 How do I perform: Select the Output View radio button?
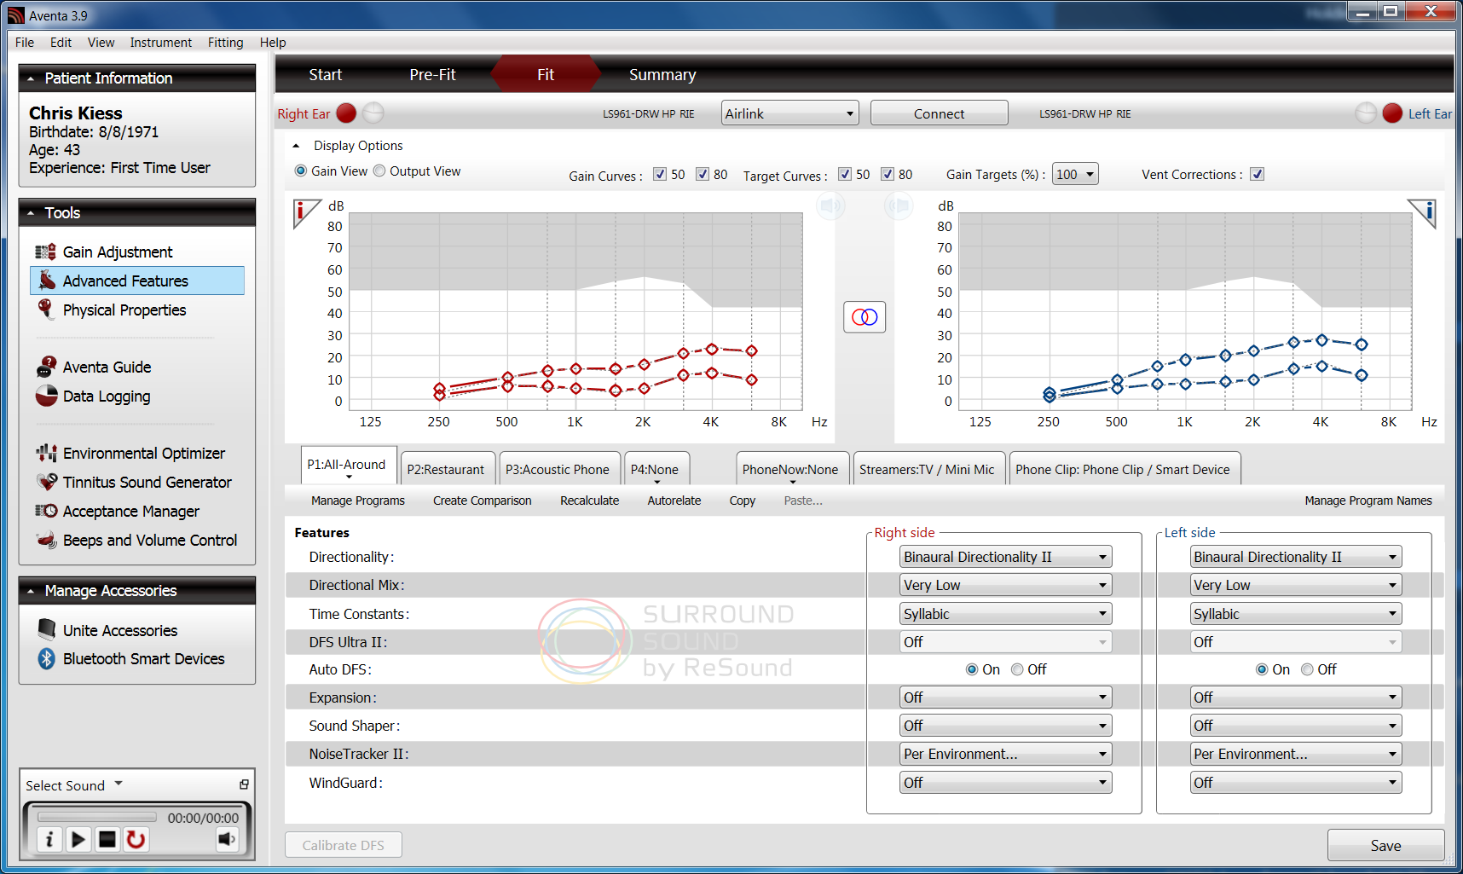pyautogui.click(x=379, y=171)
